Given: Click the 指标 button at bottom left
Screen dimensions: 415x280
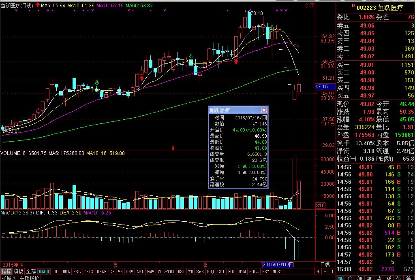Looking at the screenshot, I should pyautogui.click(x=6, y=272).
